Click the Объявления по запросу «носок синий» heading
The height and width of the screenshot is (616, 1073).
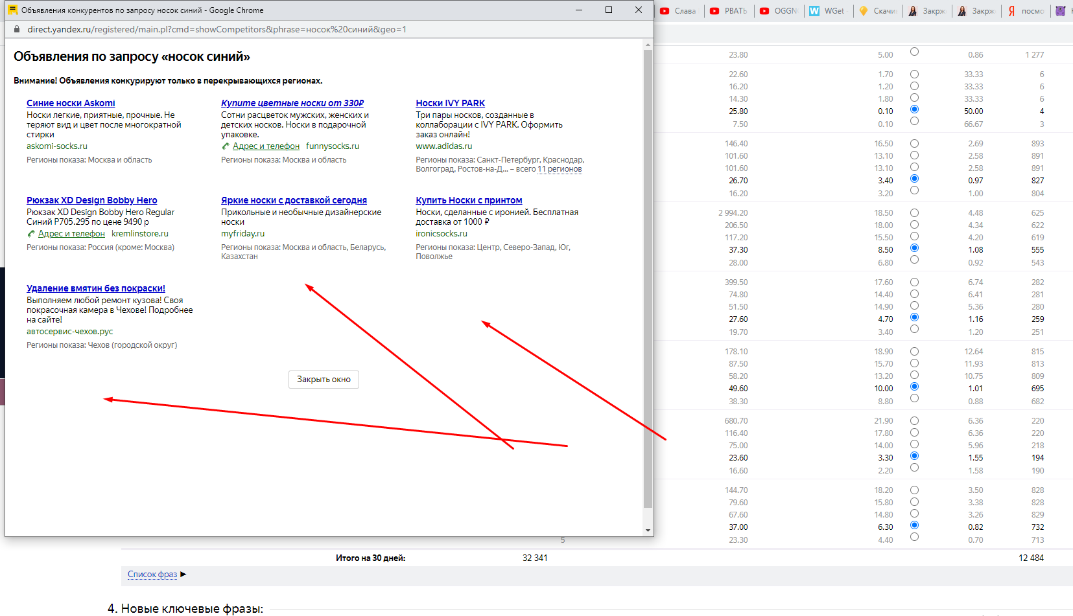(132, 57)
